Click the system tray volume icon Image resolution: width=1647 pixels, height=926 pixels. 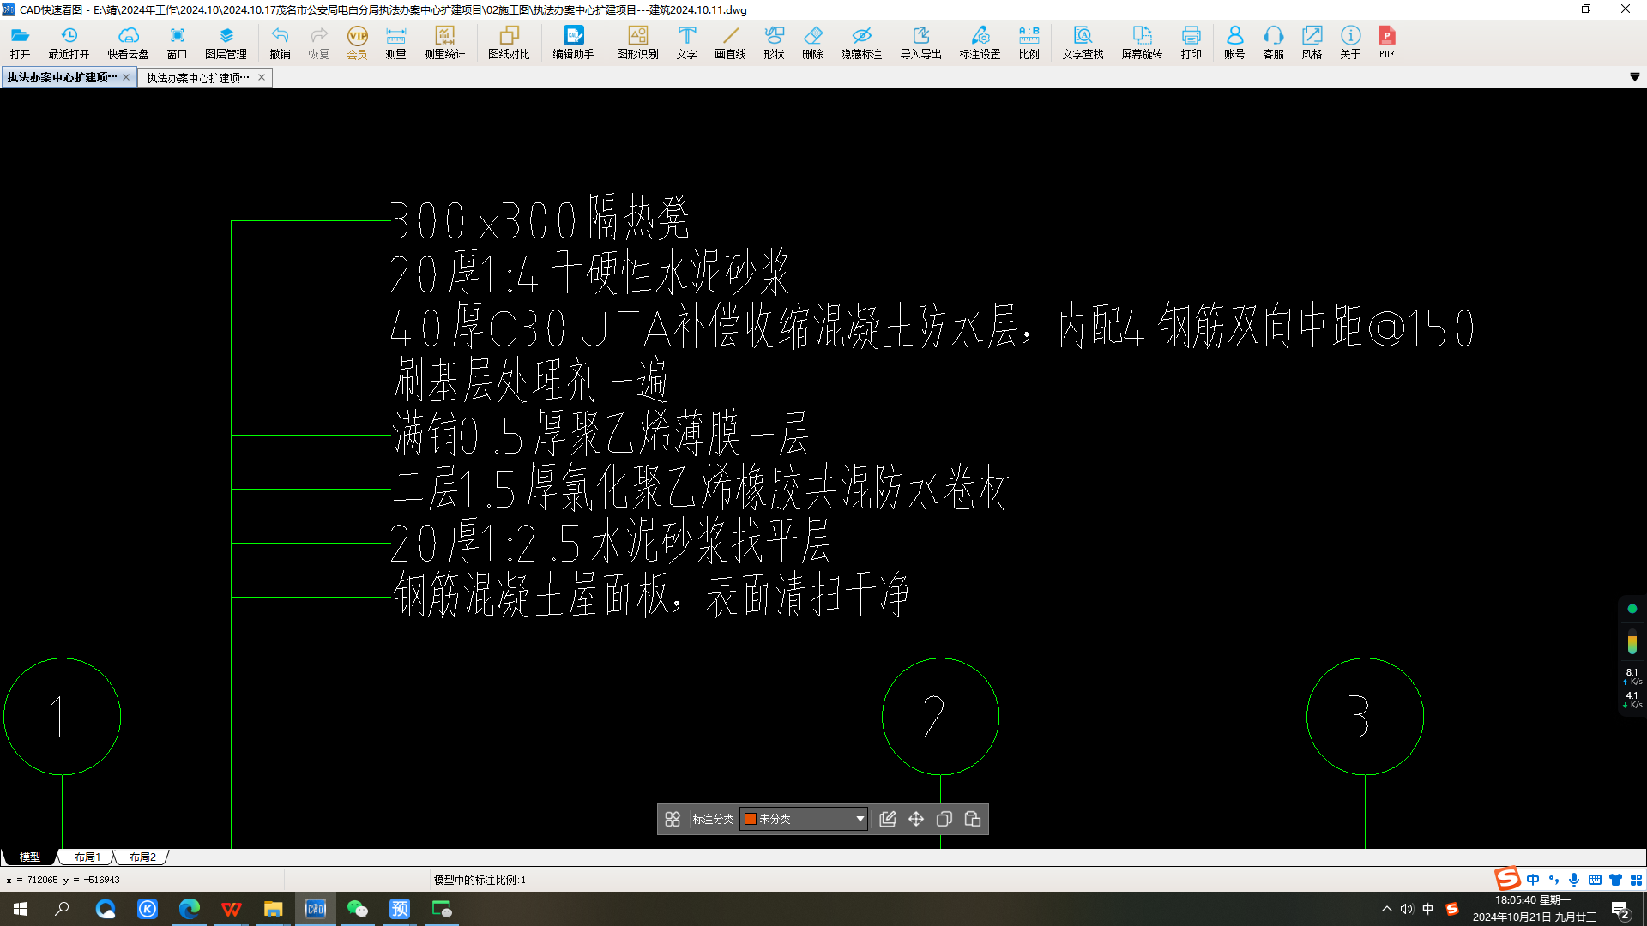[1407, 909]
